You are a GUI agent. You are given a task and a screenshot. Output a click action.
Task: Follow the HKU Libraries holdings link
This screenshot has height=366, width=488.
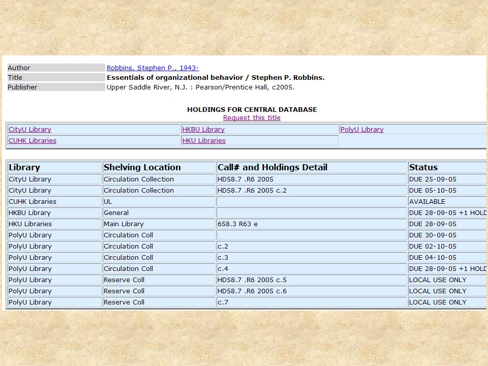click(204, 141)
